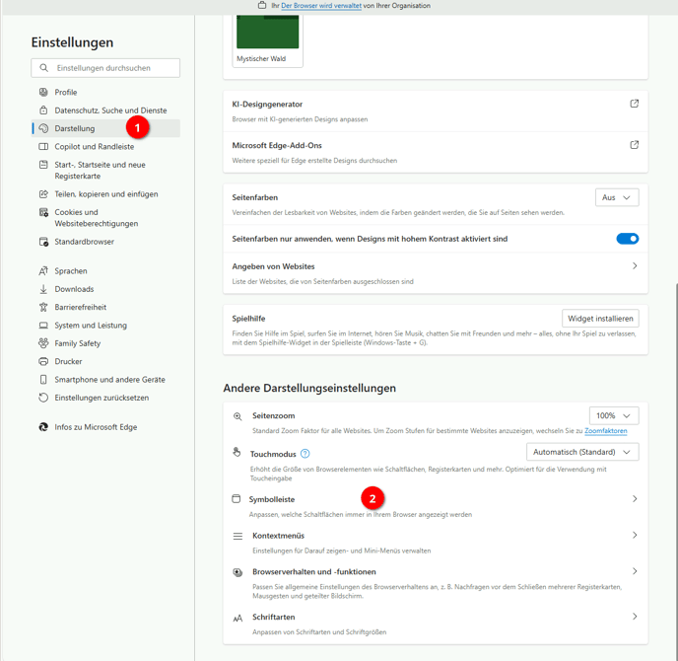Click the Smartphone device icon

coord(43,380)
